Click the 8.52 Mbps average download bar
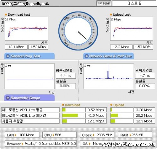 (x=73, y=110)
